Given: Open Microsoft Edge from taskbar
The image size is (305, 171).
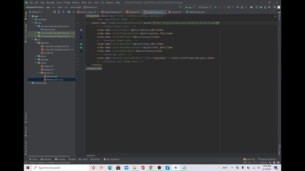Looking at the screenshot, I should pyautogui.click(x=110, y=168).
